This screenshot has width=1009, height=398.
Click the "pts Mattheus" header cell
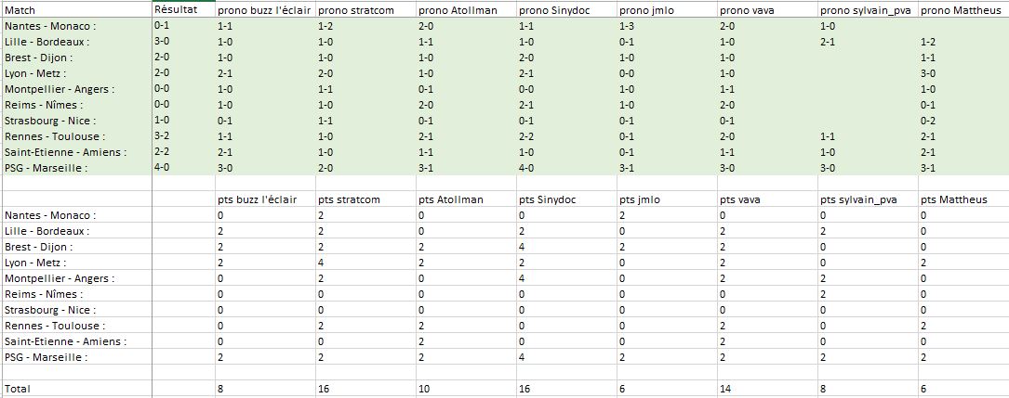[x=963, y=199]
